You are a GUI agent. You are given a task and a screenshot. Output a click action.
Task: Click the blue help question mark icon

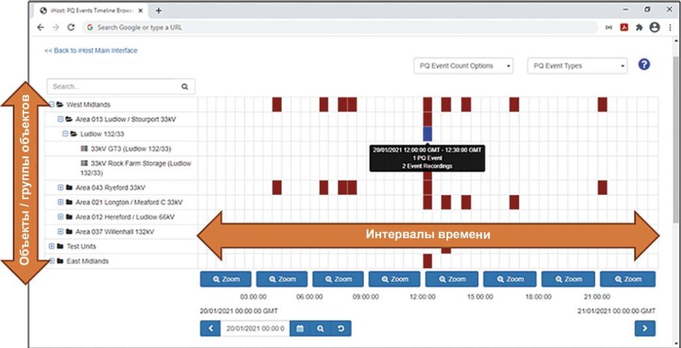643,65
